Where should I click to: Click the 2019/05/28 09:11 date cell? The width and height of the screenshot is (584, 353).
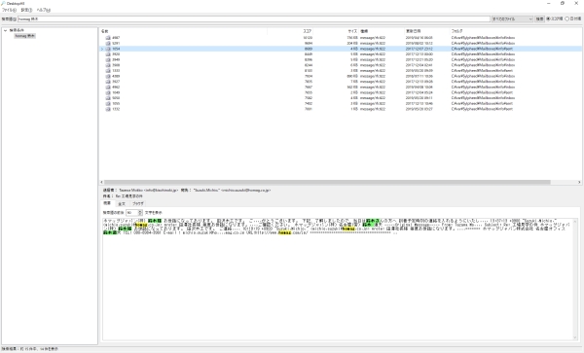click(x=419, y=98)
